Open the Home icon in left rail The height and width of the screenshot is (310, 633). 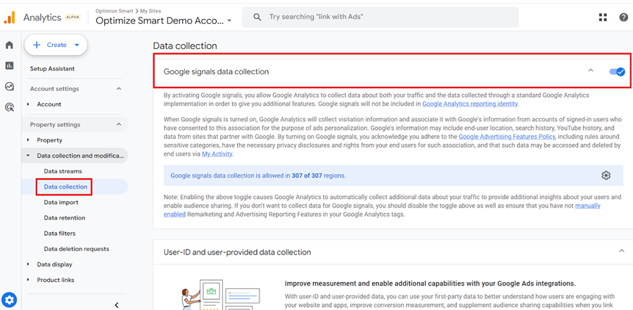click(x=9, y=45)
